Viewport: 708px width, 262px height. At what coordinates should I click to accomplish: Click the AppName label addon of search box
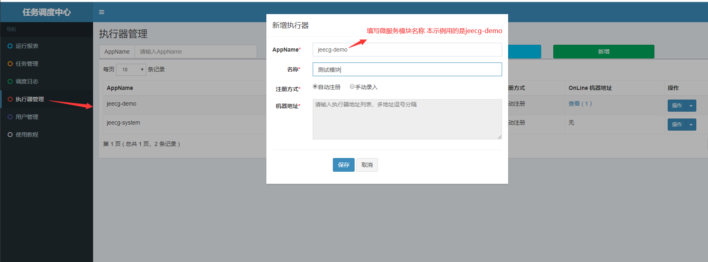pos(117,52)
